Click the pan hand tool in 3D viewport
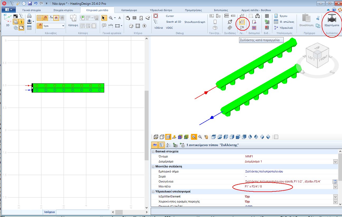The width and height of the screenshot is (342, 217). click(206, 137)
